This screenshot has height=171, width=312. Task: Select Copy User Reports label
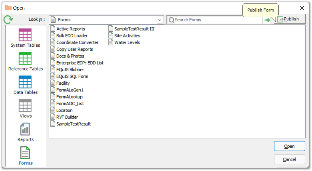pyautogui.click(x=75, y=49)
